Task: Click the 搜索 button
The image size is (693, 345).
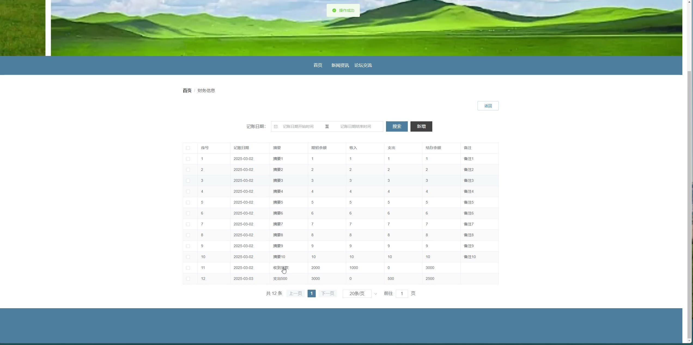Action: [397, 126]
